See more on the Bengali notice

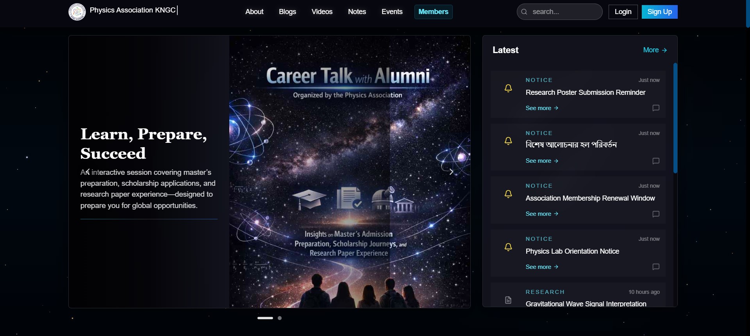point(542,161)
